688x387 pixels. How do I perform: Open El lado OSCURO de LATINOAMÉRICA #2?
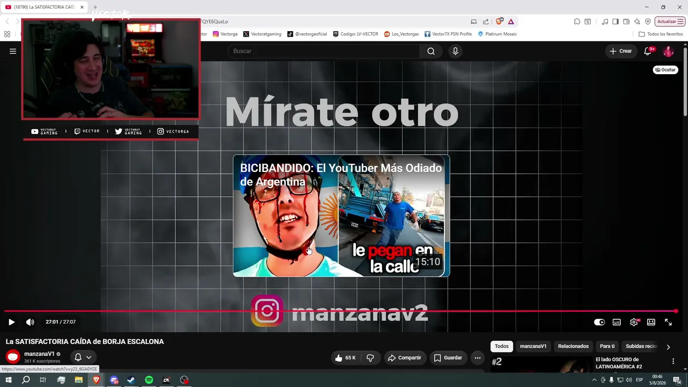[x=619, y=363]
